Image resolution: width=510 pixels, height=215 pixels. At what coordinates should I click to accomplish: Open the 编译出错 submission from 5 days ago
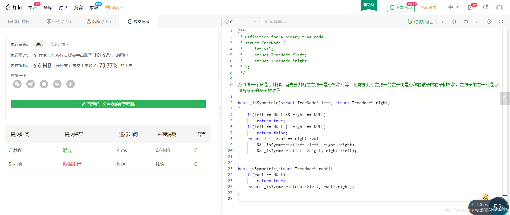[72, 164]
